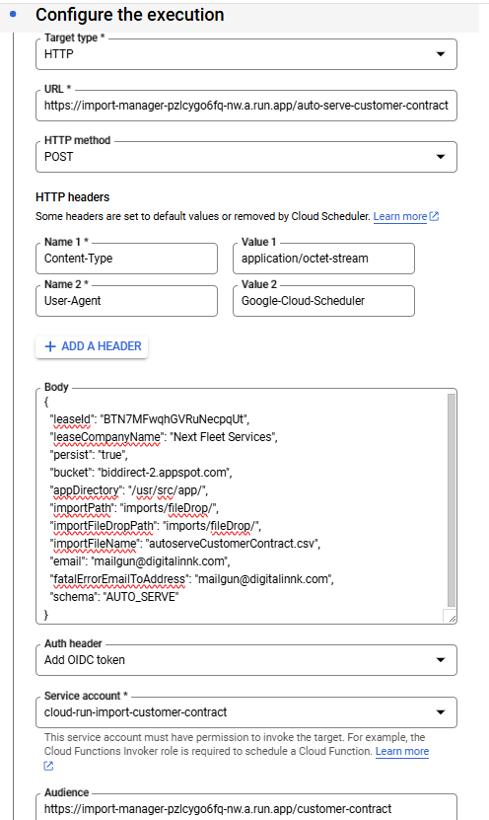Edit the Name 1 Content-Type field
The image size is (489, 820).
(x=126, y=259)
